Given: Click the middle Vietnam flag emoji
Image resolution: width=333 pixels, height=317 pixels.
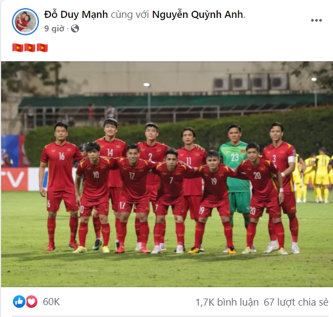Looking at the screenshot, I should pyautogui.click(x=30, y=48).
